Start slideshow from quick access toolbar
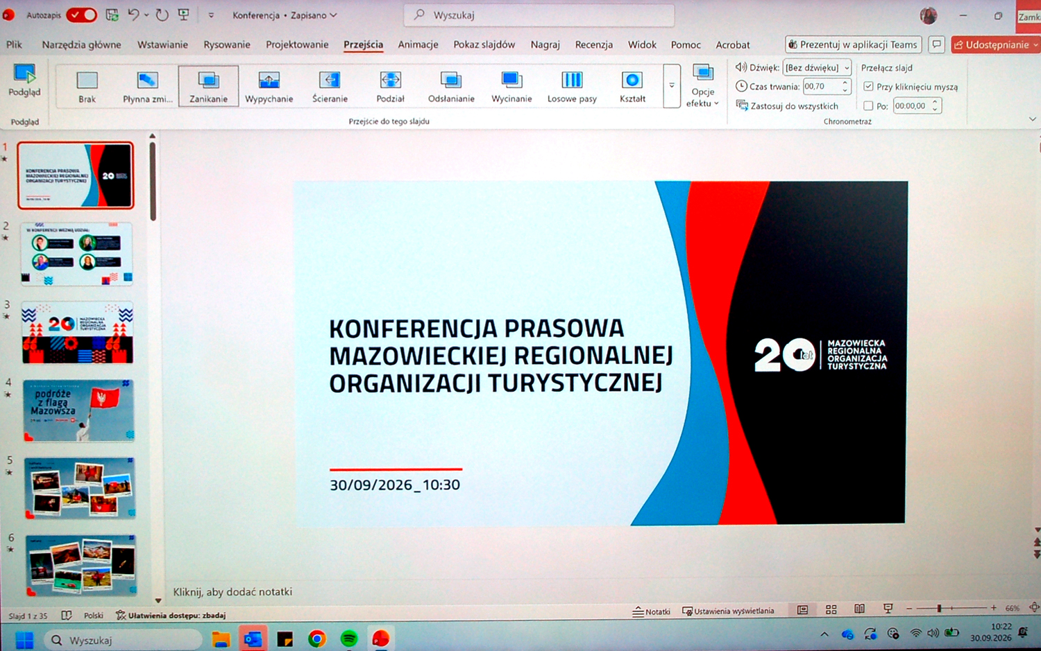The height and width of the screenshot is (651, 1041). 184,15
